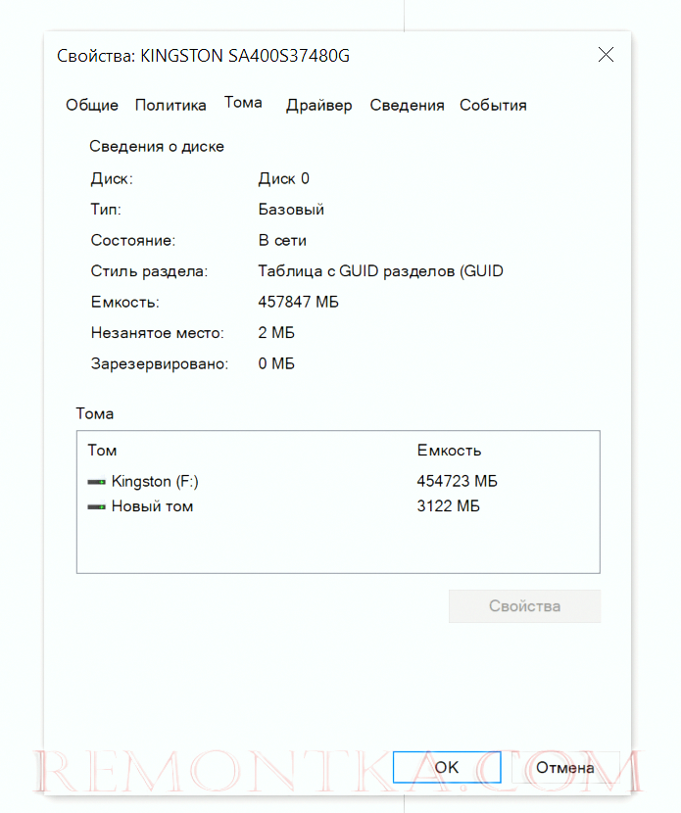Image resolution: width=681 pixels, height=813 pixels.
Task: Select the Новый том volume row
Action: [338, 506]
